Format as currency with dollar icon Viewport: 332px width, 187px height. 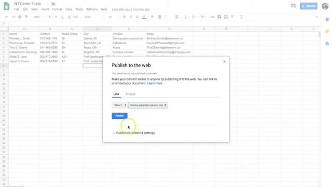49,17
